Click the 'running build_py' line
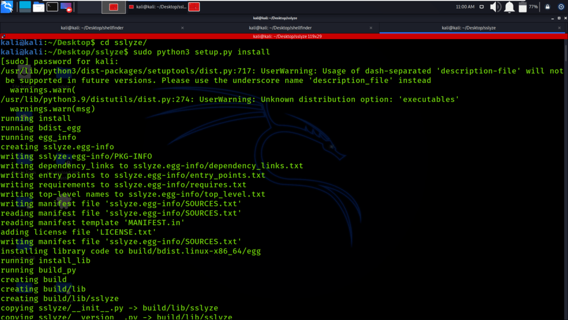 39,270
